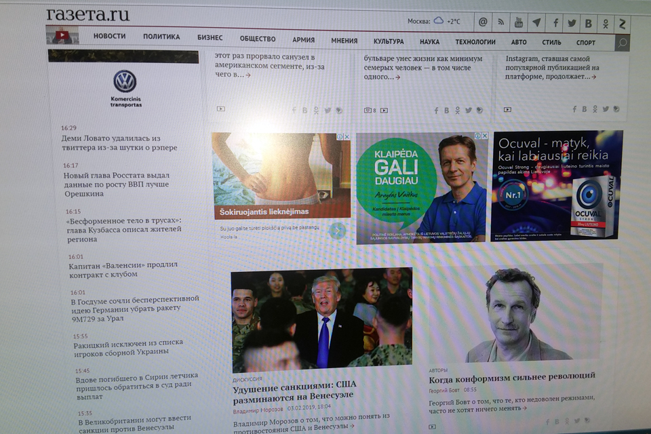This screenshot has width=651, height=434.
Task: Open the Политика menu section
Action: pyautogui.click(x=161, y=37)
